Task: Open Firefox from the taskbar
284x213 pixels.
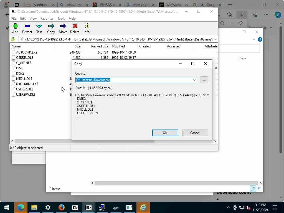Action: 61,207
